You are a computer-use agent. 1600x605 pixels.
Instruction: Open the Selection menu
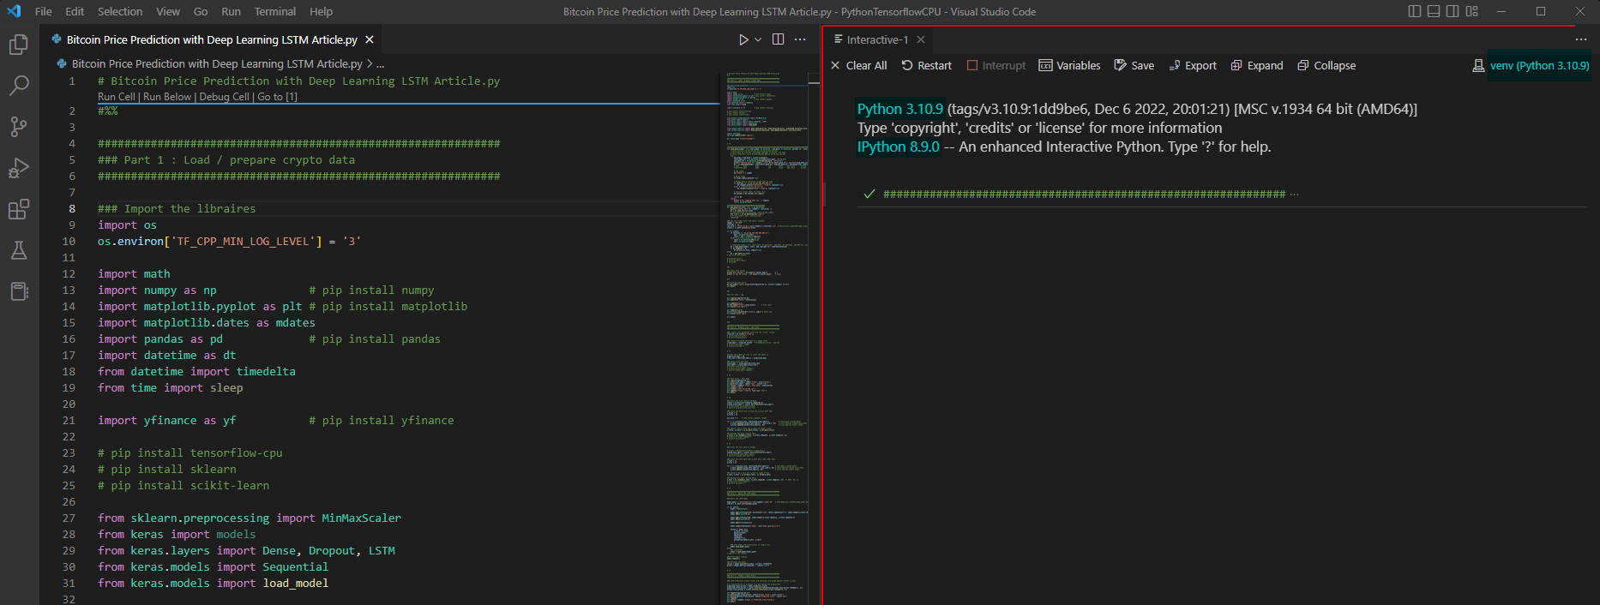[x=120, y=11]
